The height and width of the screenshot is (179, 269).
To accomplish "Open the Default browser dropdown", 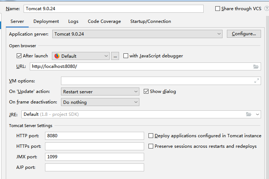I will click(x=81, y=56).
